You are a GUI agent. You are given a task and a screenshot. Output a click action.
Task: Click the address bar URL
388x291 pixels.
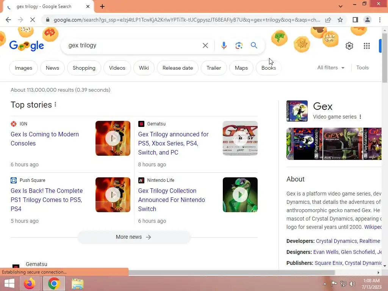[187, 20]
